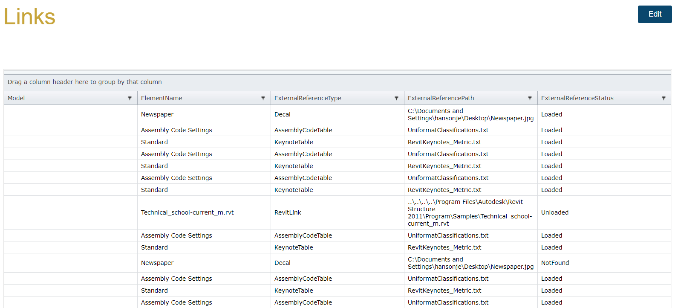Sort by ElementName column header
Screen dimensions: 675x308
pyautogui.click(x=162, y=98)
